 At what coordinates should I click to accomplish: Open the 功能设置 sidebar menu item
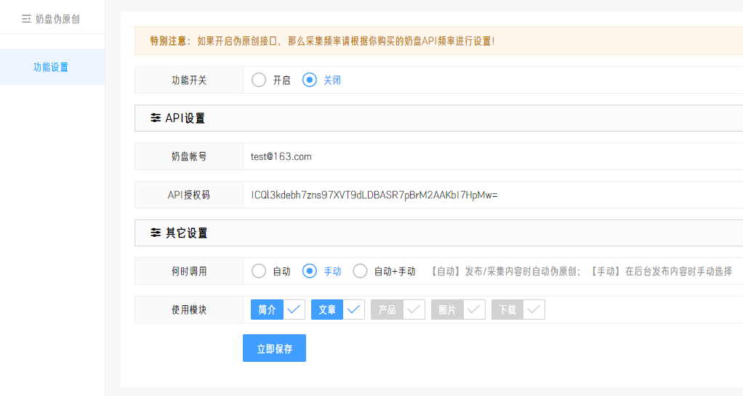click(x=52, y=67)
